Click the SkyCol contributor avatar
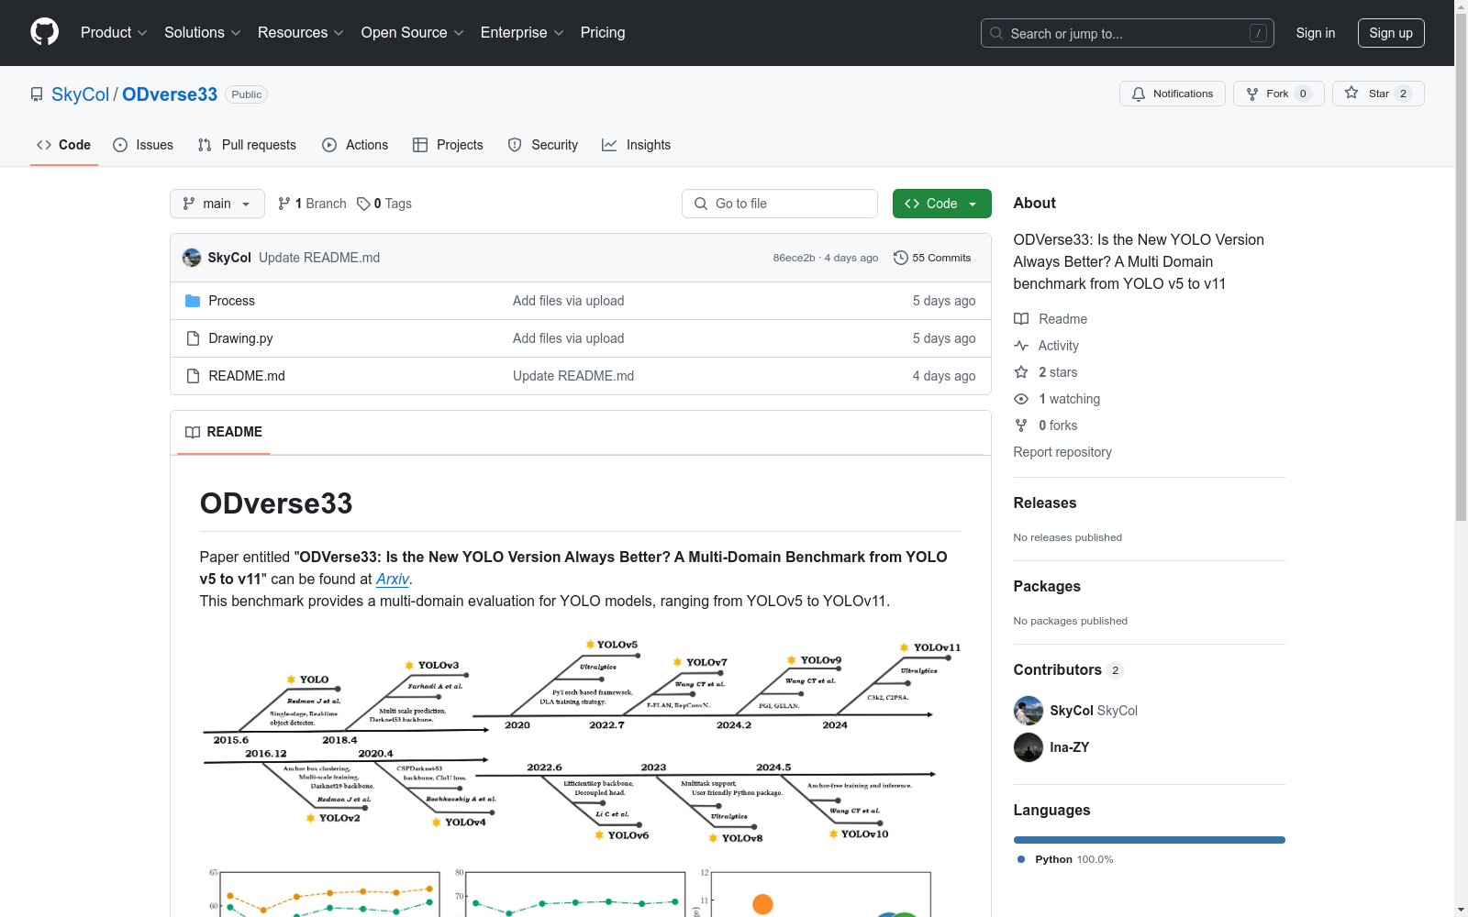 (x=1029, y=711)
